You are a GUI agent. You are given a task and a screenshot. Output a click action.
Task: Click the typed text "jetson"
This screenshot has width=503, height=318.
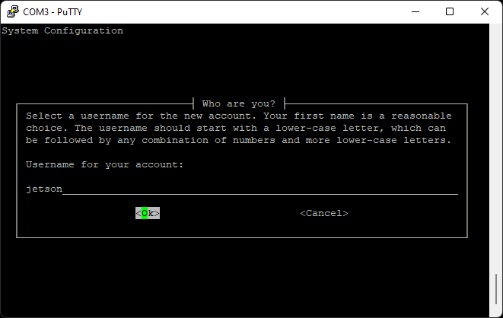click(44, 189)
